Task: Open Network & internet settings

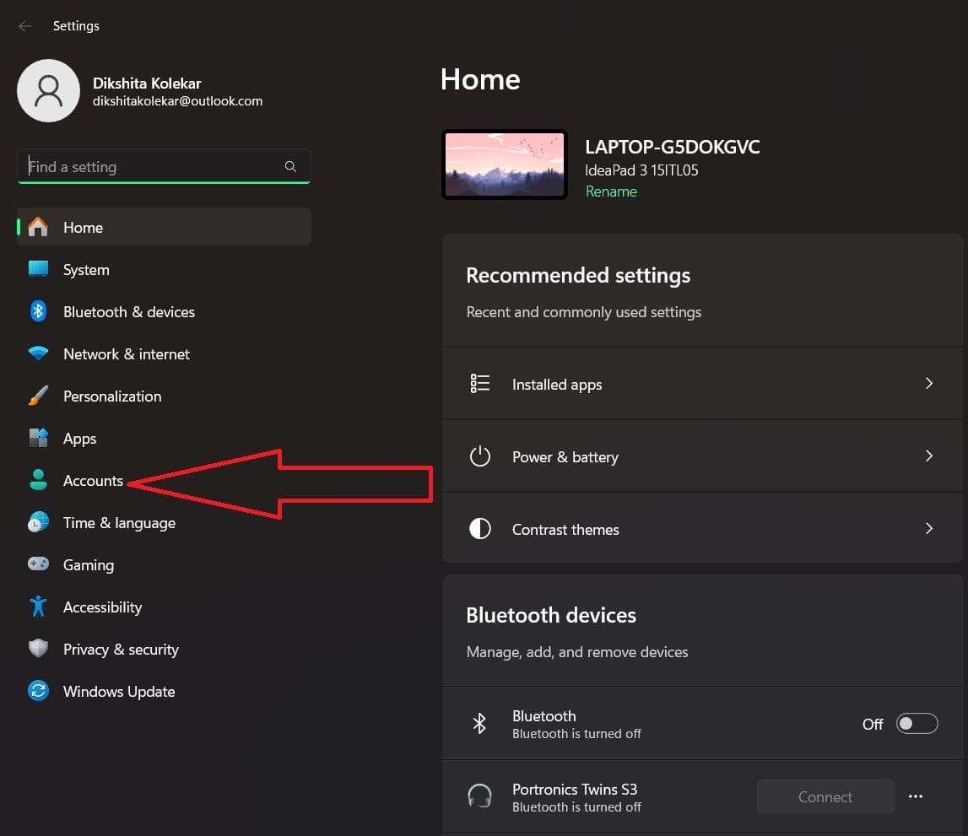Action: tap(39, 353)
